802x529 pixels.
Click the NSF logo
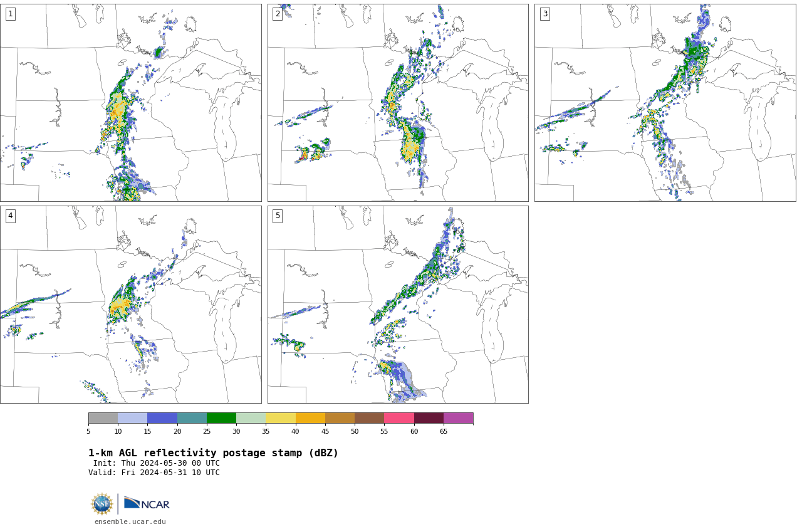click(x=102, y=504)
